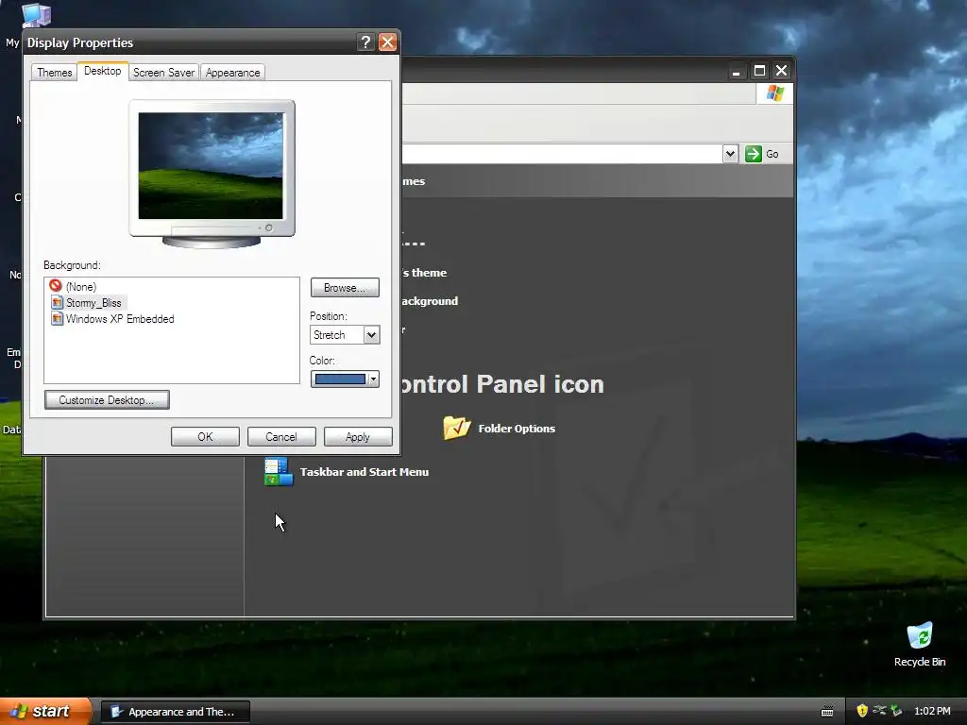The width and height of the screenshot is (967, 725).
Task: Open the Recycle Bin on the desktop
Action: (x=919, y=635)
